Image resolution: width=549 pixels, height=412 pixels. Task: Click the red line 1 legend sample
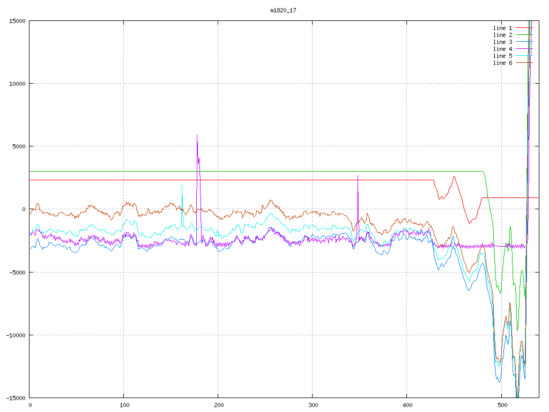coord(524,28)
